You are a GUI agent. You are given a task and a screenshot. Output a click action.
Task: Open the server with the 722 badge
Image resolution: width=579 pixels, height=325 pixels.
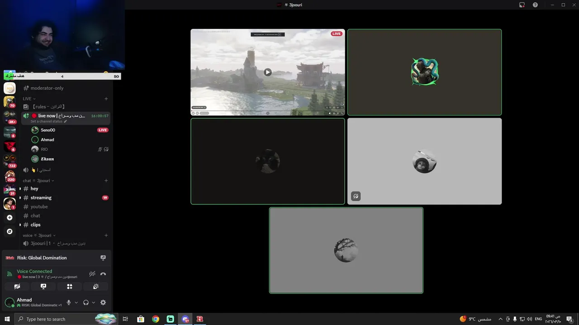[x=9, y=161]
